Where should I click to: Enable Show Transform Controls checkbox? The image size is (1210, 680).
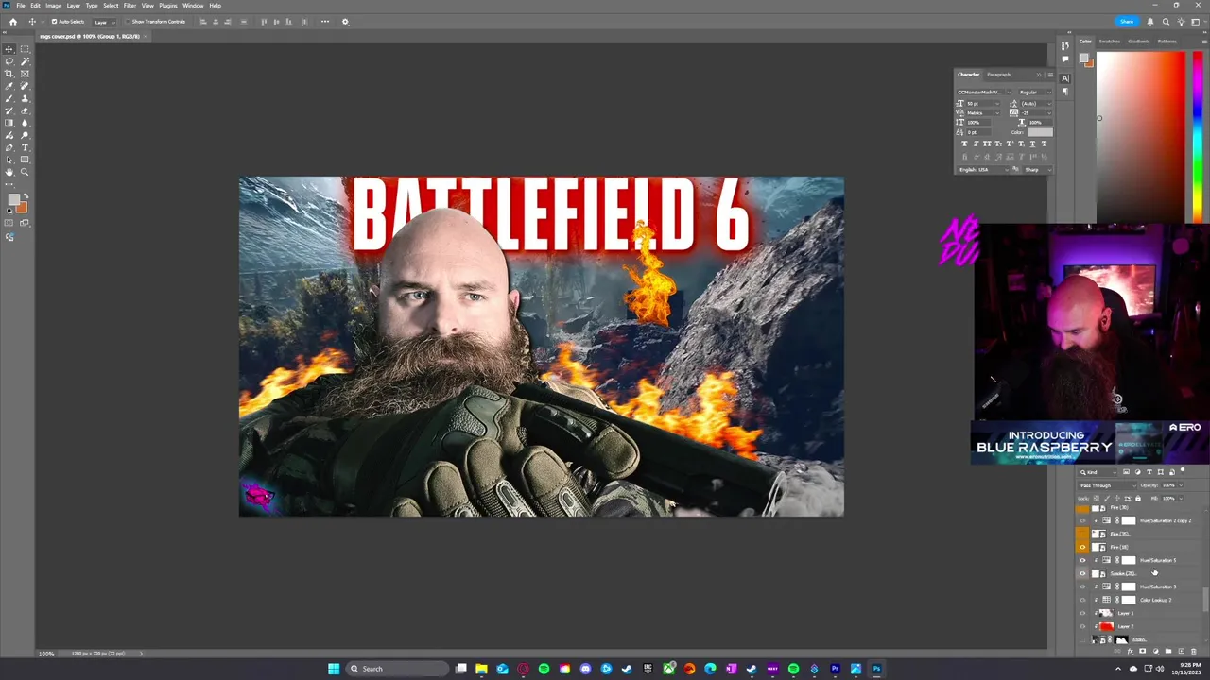point(128,21)
